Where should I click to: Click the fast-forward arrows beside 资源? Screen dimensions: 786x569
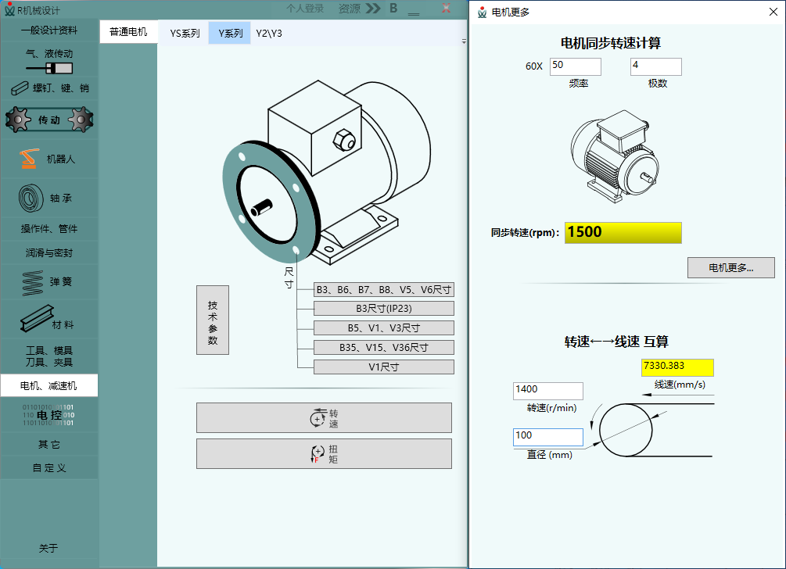pyautogui.click(x=373, y=9)
